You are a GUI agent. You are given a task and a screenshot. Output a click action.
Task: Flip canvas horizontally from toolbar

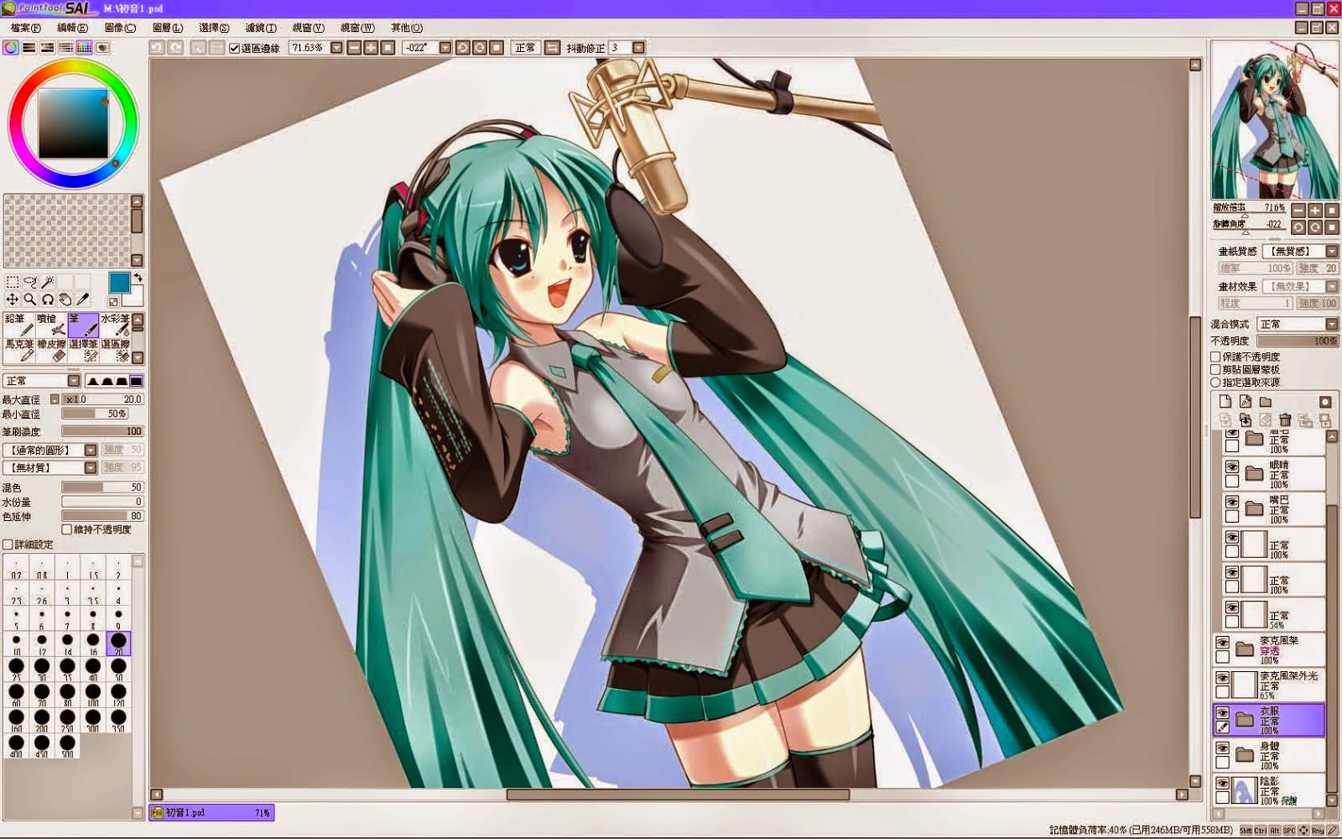tap(552, 48)
